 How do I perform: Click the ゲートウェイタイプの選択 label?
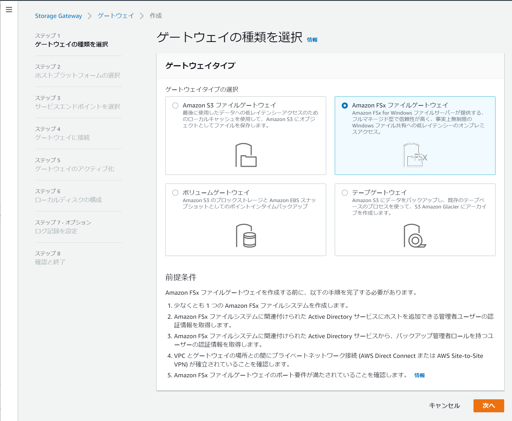[x=202, y=89]
